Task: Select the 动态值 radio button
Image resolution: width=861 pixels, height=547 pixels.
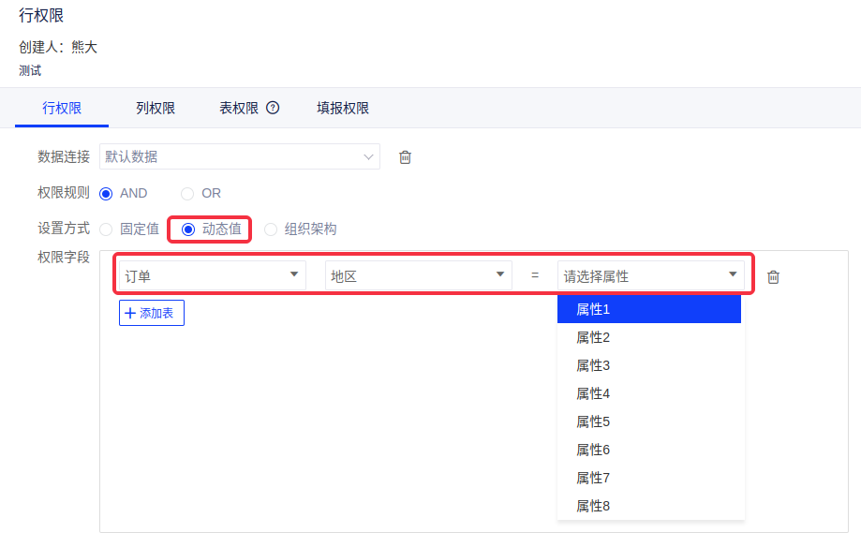Action: tap(188, 229)
